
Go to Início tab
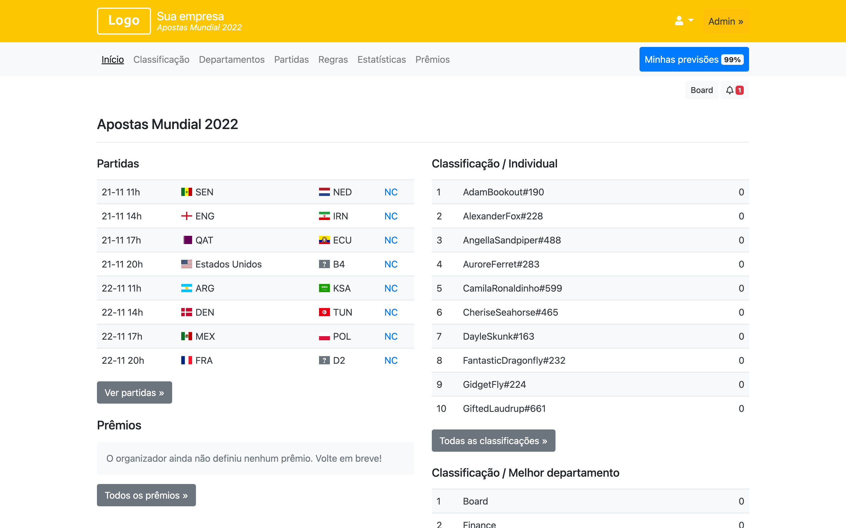pyautogui.click(x=113, y=59)
